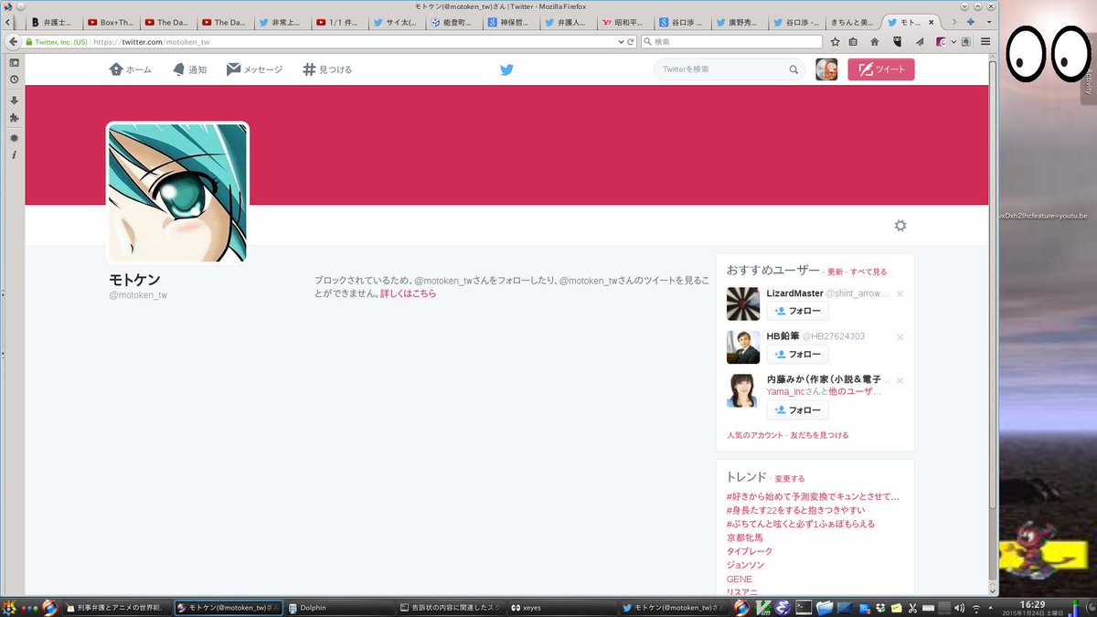Switch to the 非常上... Twitter tab
The image size is (1097, 617).
pos(282,21)
